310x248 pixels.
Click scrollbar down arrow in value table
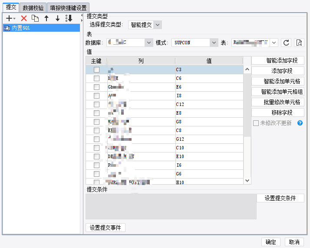pyautogui.click(x=247, y=181)
